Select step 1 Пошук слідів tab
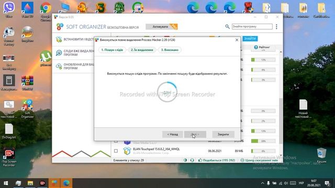The width and height of the screenshot is (335, 188). tap(112, 50)
